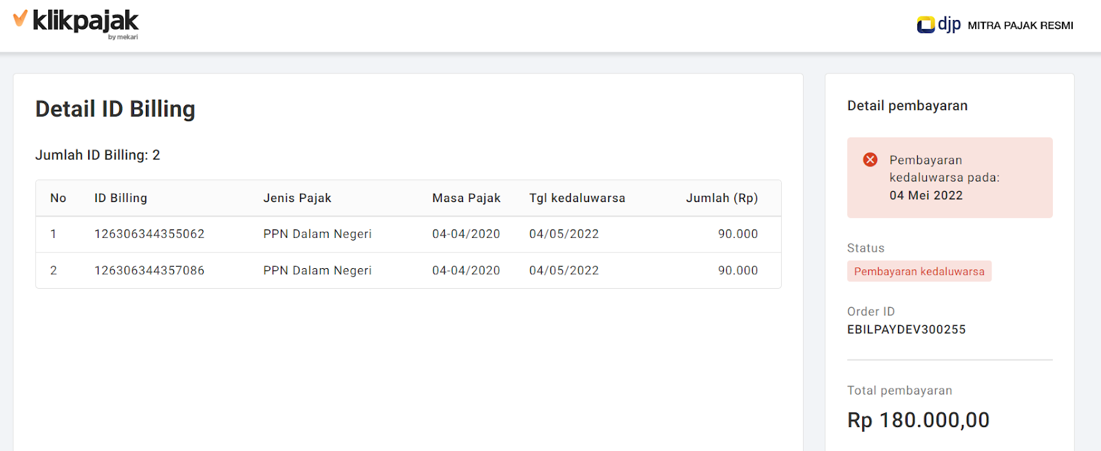Screen dimensions: 1101x451
Task: Click 'Jumlah ID Billing: 2' text
Action: coord(98,155)
